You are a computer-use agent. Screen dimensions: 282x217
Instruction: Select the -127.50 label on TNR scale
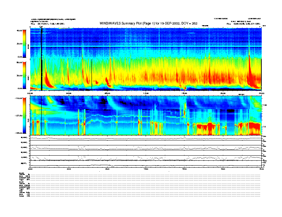(19, 116)
